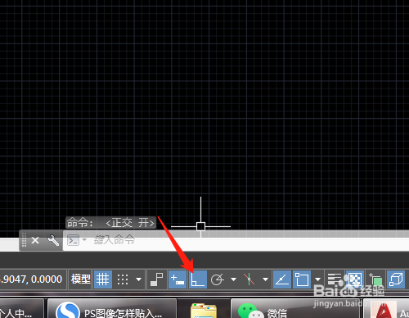The height and width of the screenshot is (318, 409).
Task: Expand the recent commands dropdown arrow
Action: (x=84, y=240)
